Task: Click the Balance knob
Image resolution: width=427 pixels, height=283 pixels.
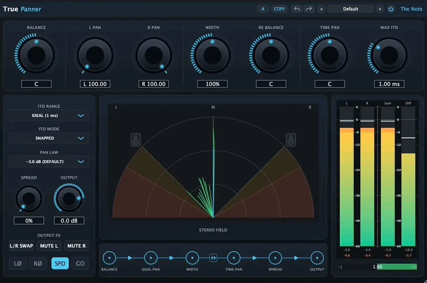Action: (x=36, y=55)
